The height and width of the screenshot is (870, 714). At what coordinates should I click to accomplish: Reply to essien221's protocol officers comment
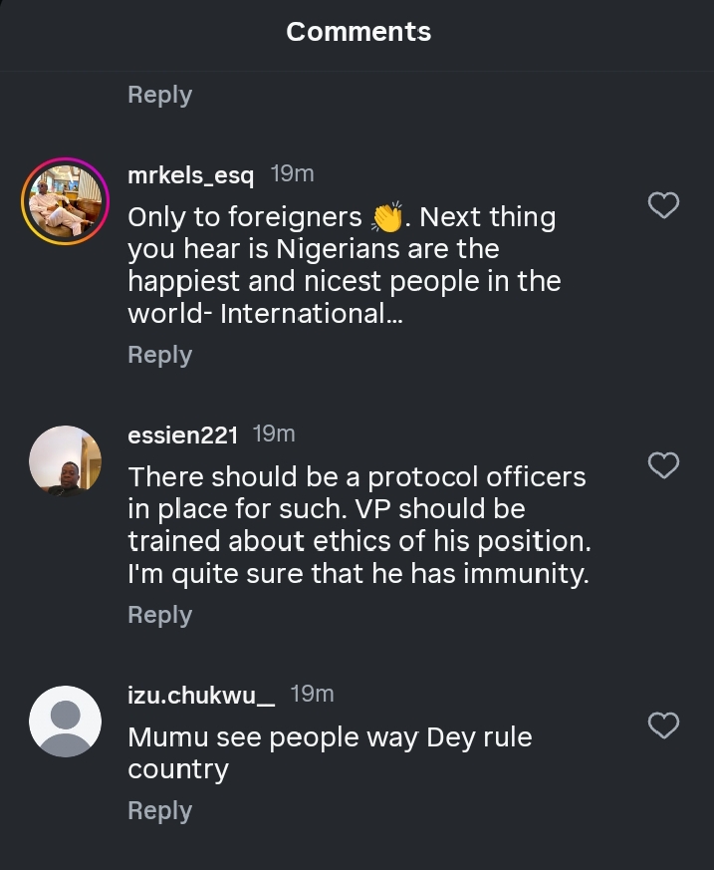click(159, 616)
